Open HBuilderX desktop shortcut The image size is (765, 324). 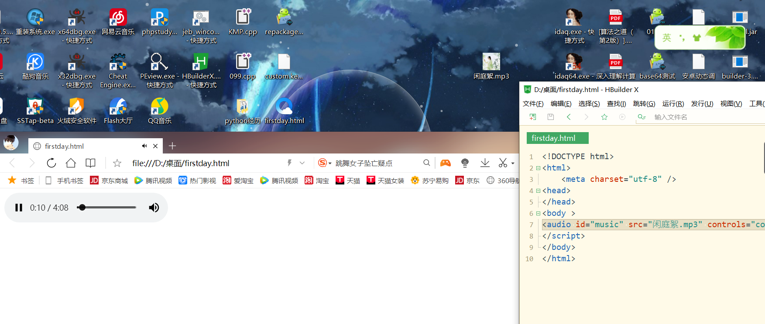pyautogui.click(x=201, y=71)
